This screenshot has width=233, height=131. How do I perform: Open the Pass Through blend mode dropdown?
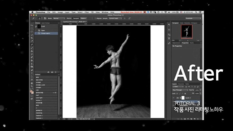(180, 90)
